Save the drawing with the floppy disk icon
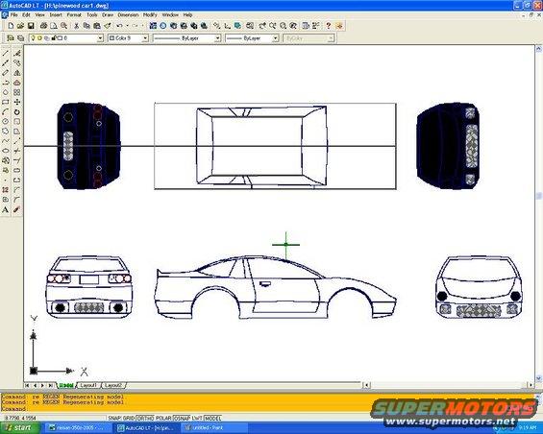The image size is (543, 434). 31,26
